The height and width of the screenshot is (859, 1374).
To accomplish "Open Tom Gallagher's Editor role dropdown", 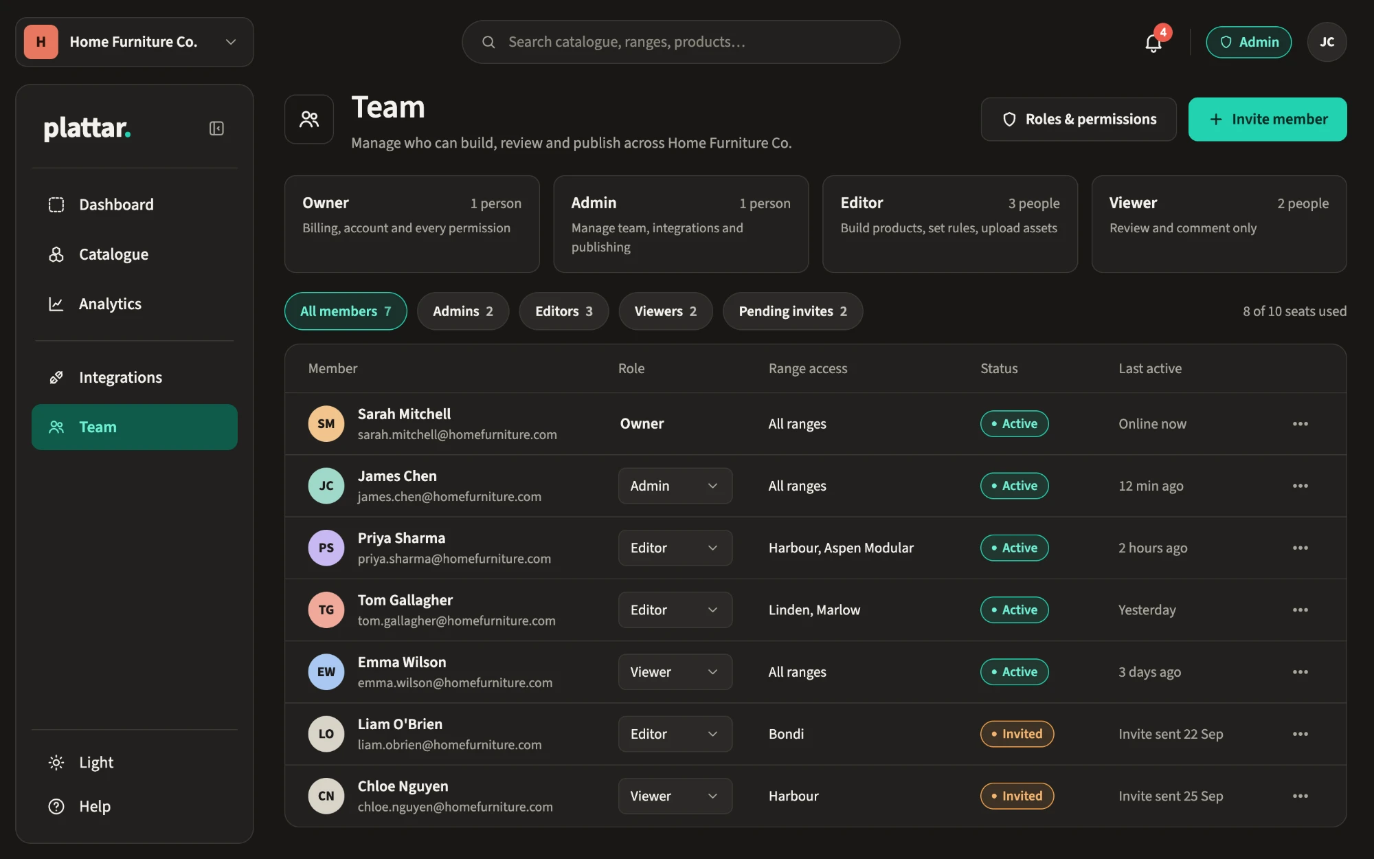I will [x=675, y=610].
